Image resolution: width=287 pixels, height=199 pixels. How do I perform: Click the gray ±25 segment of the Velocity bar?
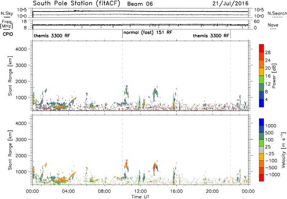coord(262,150)
